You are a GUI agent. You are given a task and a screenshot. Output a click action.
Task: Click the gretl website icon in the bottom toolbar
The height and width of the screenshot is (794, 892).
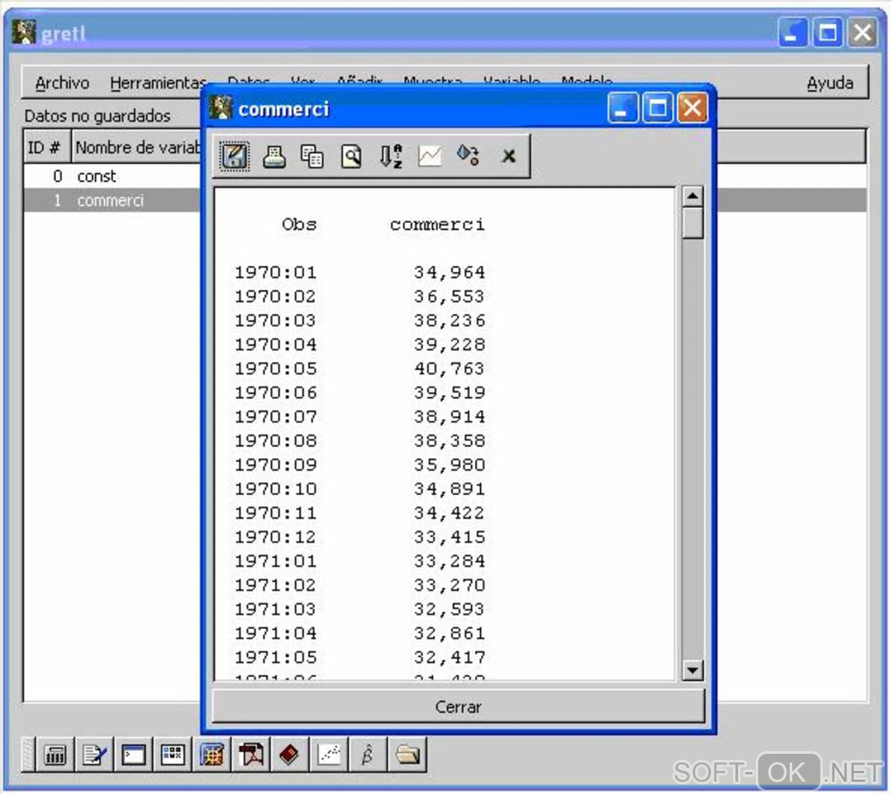(x=212, y=756)
